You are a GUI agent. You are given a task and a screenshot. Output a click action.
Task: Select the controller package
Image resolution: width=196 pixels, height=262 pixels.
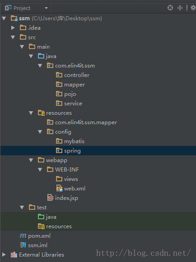[x=77, y=75]
